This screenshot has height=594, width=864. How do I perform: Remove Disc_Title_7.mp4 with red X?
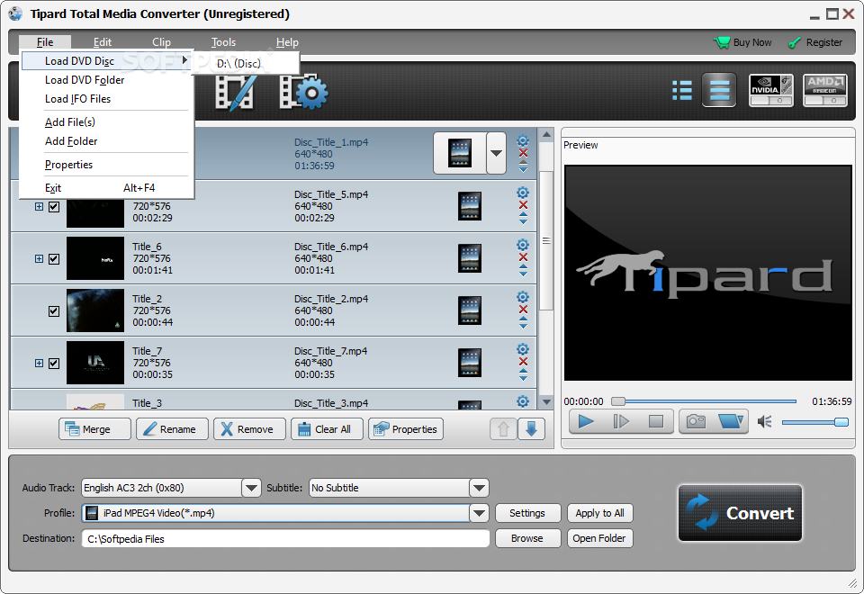pyautogui.click(x=523, y=362)
